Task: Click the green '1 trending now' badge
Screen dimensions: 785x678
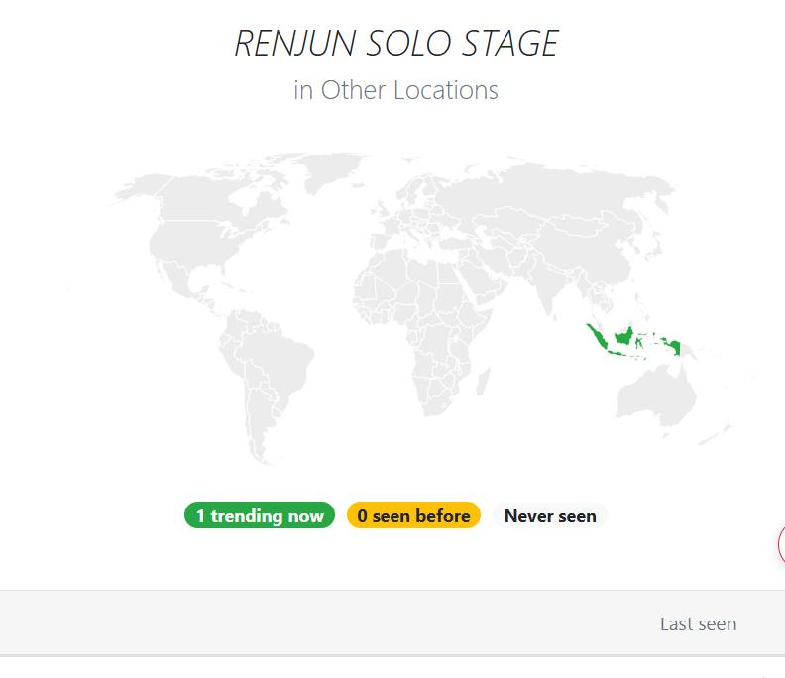Action: (x=260, y=515)
